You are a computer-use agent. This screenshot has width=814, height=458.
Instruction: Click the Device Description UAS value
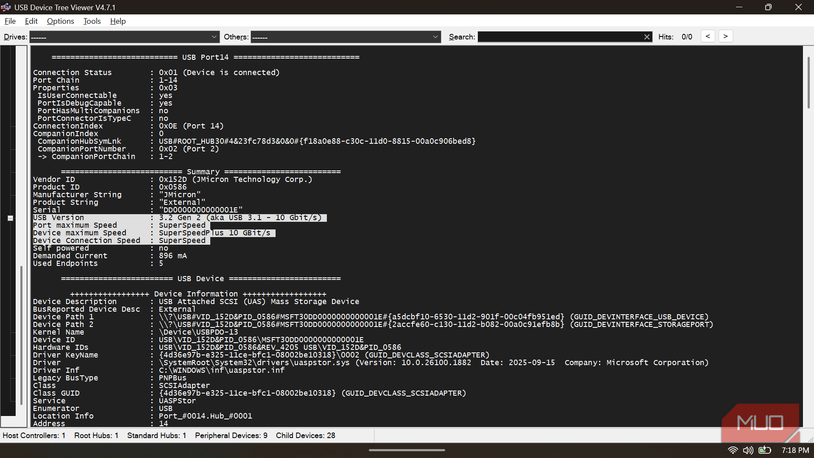(x=259, y=302)
